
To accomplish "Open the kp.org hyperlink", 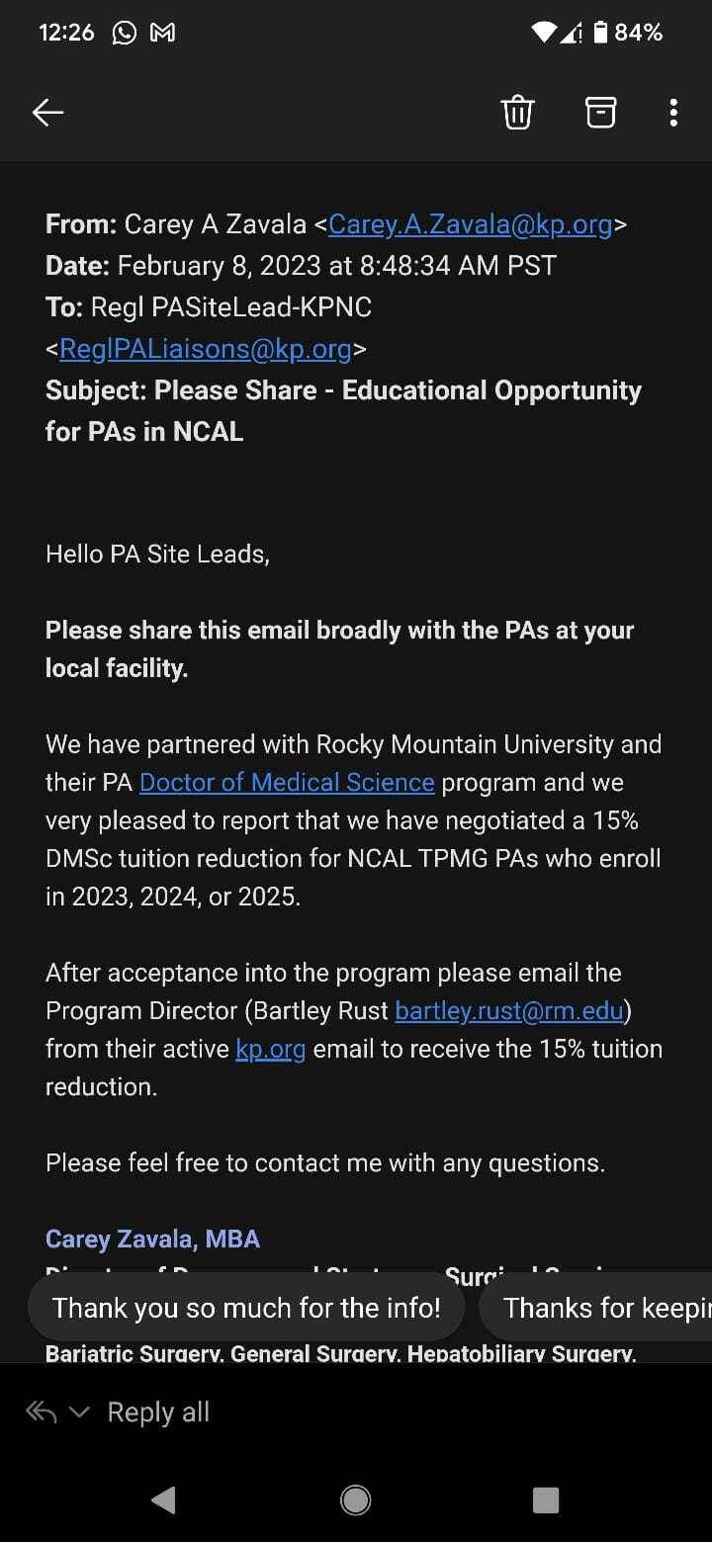I will pyautogui.click(x=270, y=1049).
